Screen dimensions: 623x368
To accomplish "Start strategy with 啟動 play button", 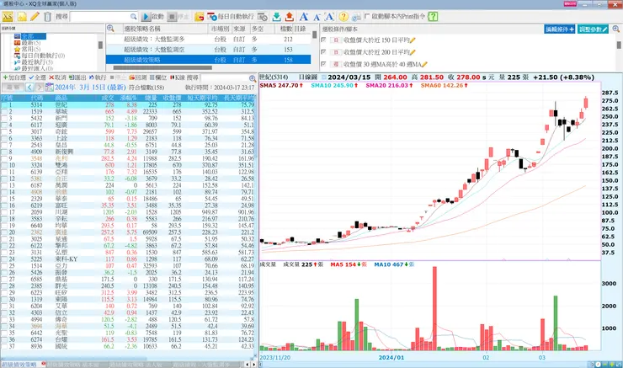I will (x=153, y=17).
